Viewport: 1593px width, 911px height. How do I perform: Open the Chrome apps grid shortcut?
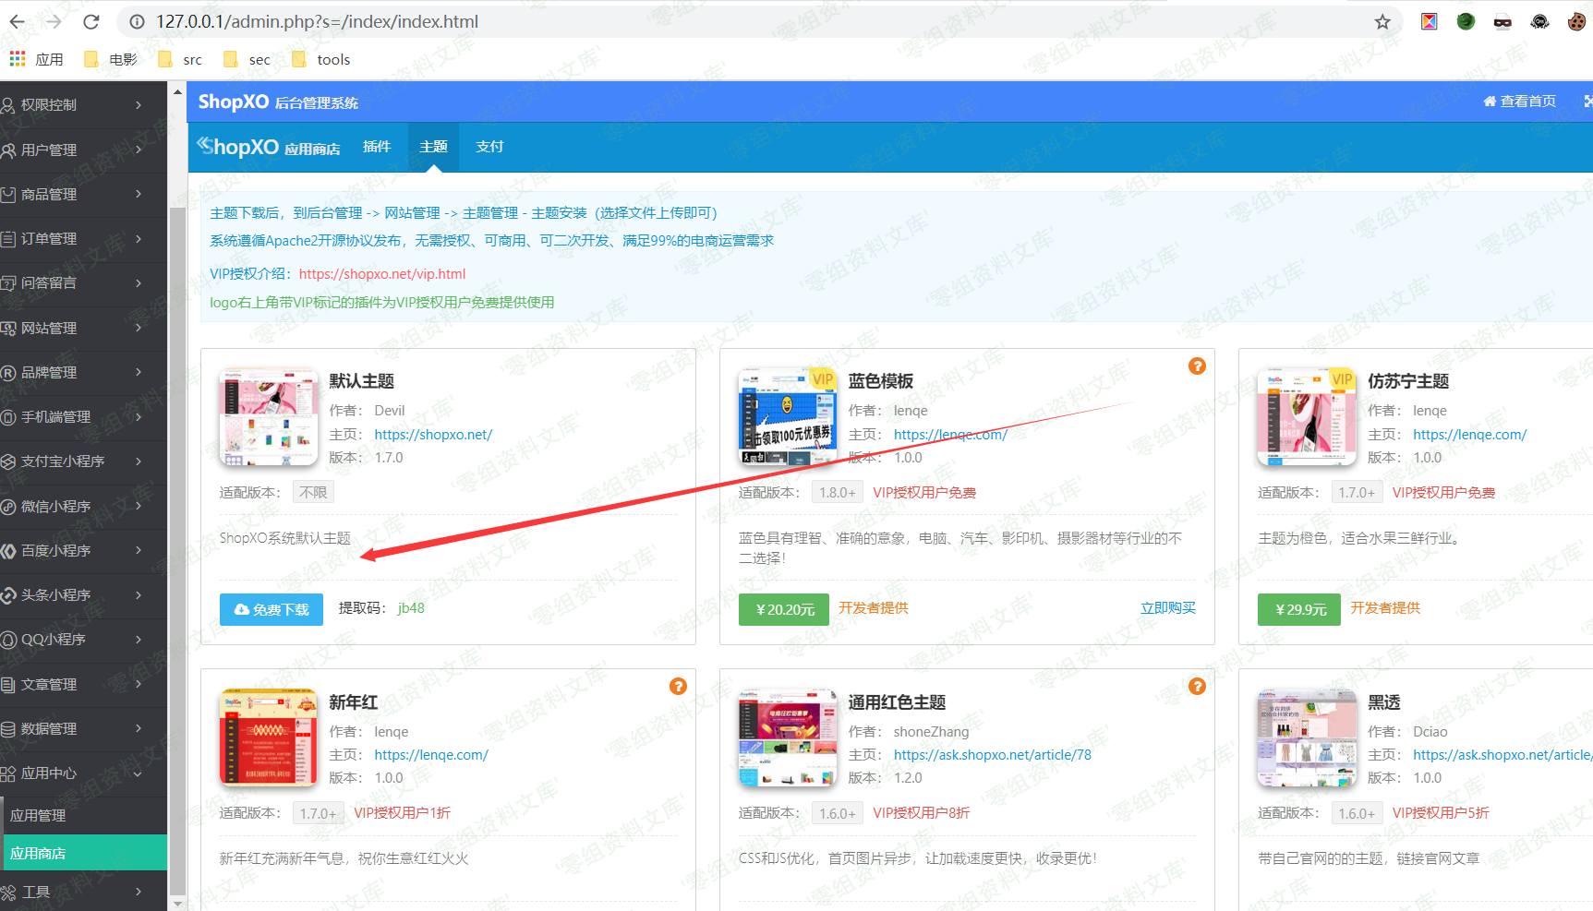click(x=18, y=59)
